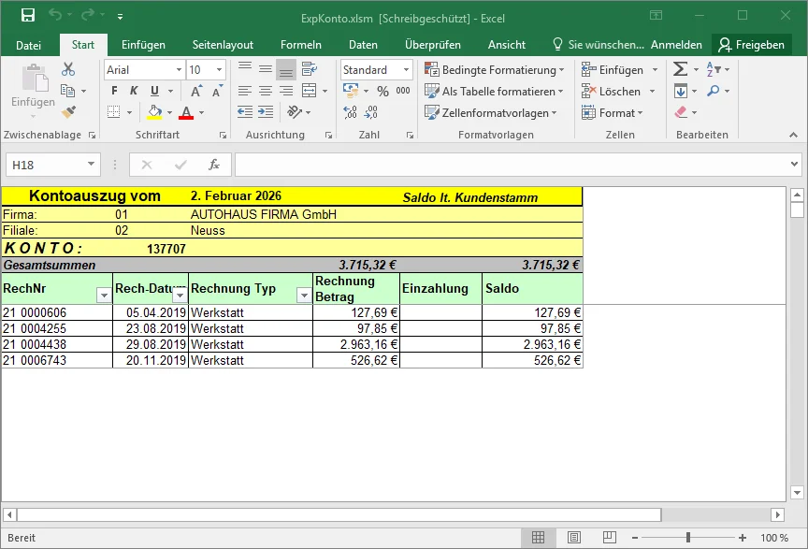Toggle center horizontal alignment
The height and width of the screenshot is (549, 808).
click(266, 92)
